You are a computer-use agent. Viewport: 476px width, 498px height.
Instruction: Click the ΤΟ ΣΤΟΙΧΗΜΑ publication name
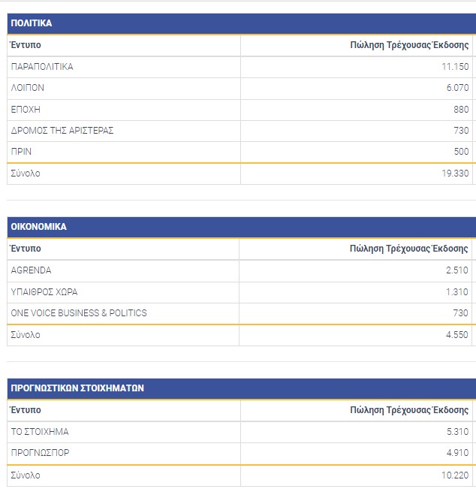point(38,432)
